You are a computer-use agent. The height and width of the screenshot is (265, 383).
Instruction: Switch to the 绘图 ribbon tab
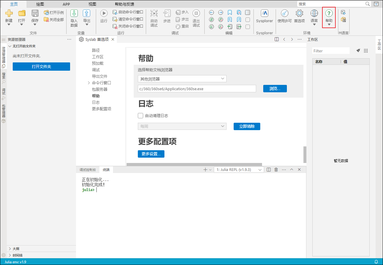40,4
